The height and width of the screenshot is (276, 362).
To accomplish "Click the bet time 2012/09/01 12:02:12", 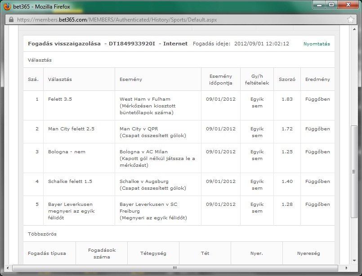I will 262,44.
